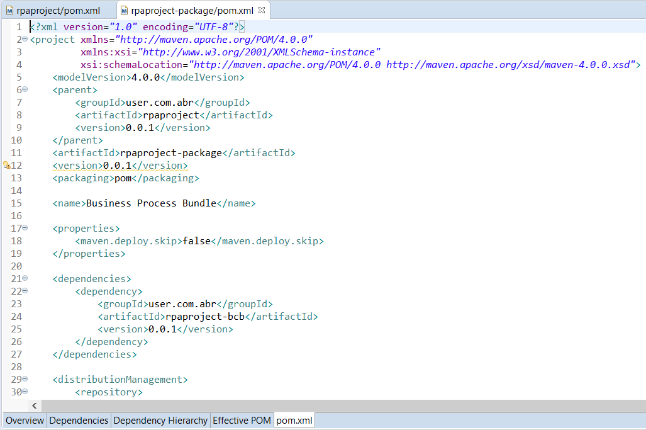Click the closing </properties> tag
Image resolution: width=646 pixels, height=430 pixels.
point(89,254)
